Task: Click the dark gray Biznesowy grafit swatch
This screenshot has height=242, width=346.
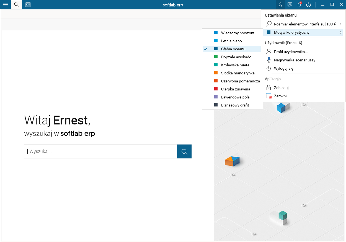Action: tap(216, 105)
